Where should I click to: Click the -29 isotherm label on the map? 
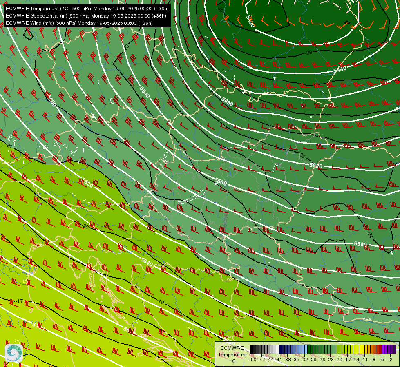[x=308, y=53]
